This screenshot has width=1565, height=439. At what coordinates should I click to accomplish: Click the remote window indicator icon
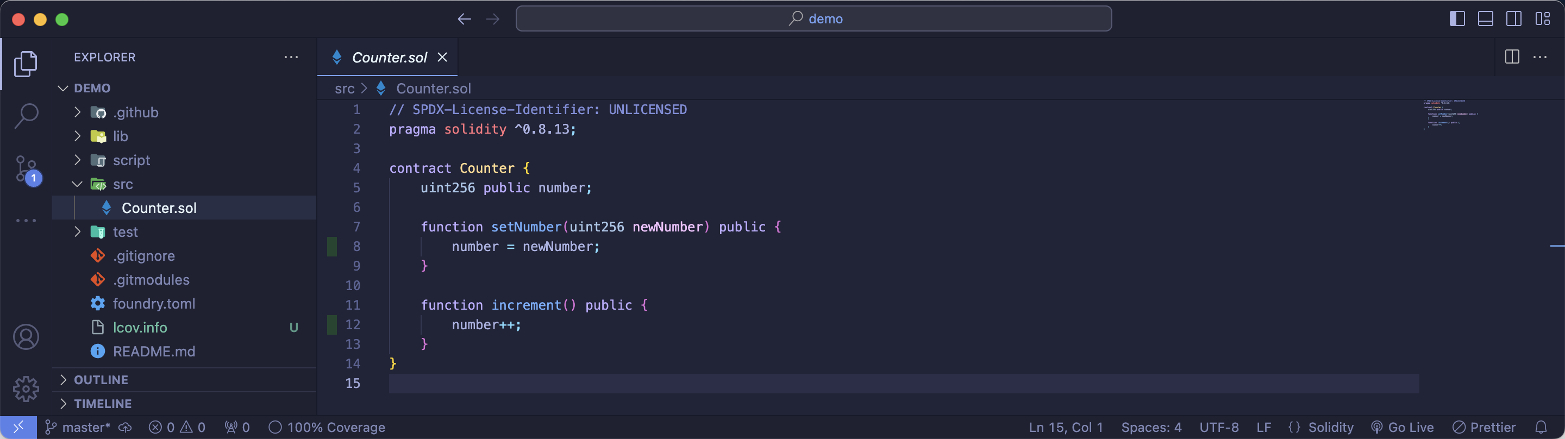(18, 428)
